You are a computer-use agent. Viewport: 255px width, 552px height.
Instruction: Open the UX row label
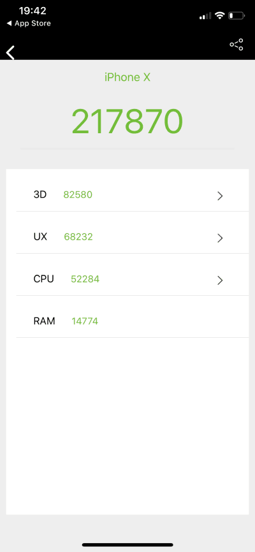coord(41,236)
